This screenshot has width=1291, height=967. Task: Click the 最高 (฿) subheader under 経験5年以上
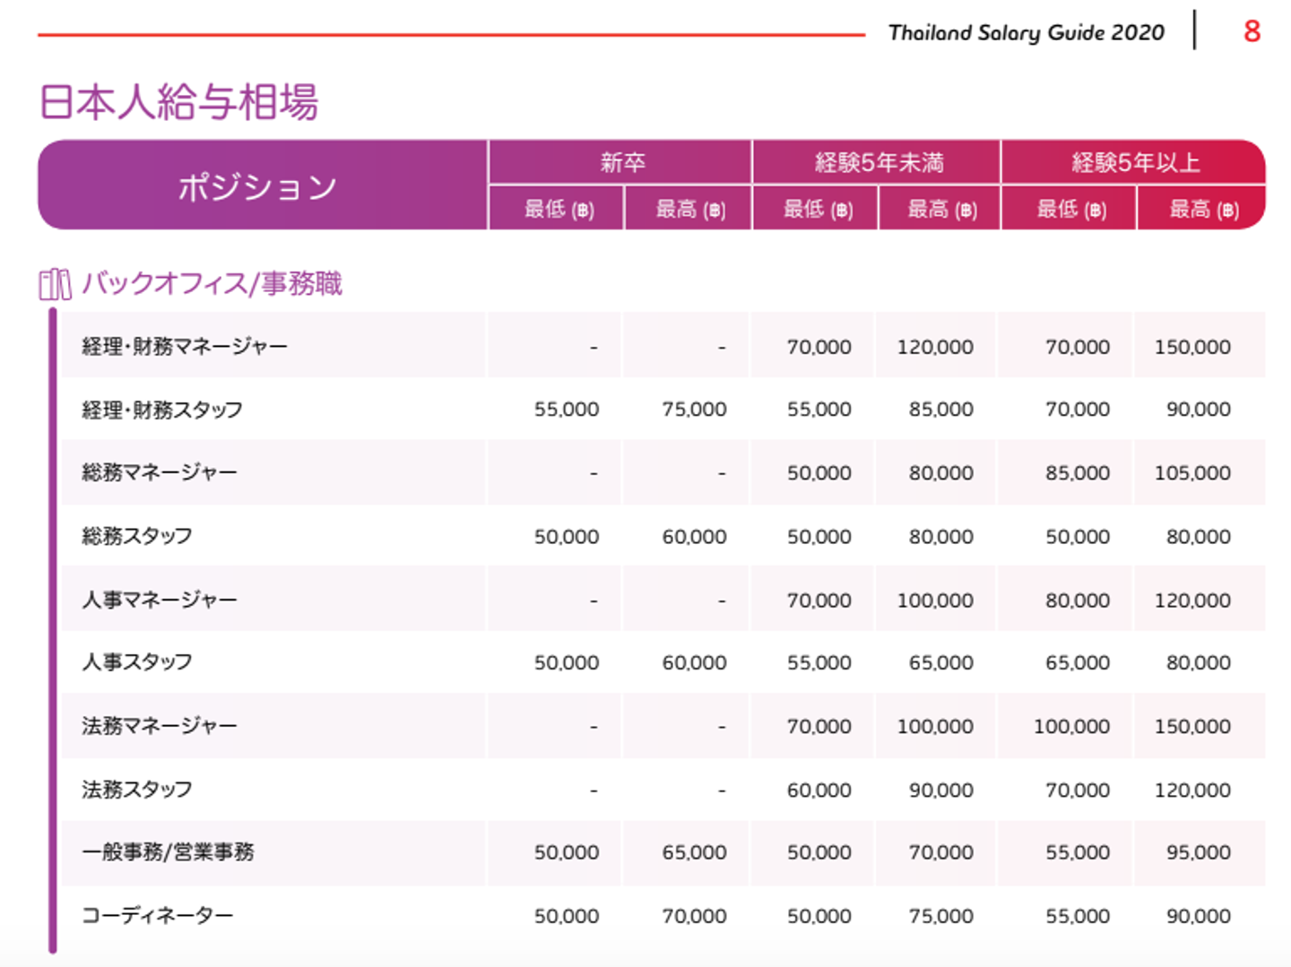[x=1203, y=210]
